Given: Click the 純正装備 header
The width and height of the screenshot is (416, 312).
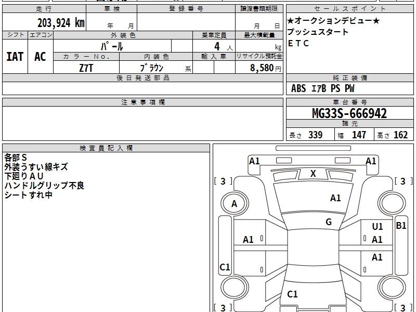Looking at the screenshot, I should coord(349,78).
